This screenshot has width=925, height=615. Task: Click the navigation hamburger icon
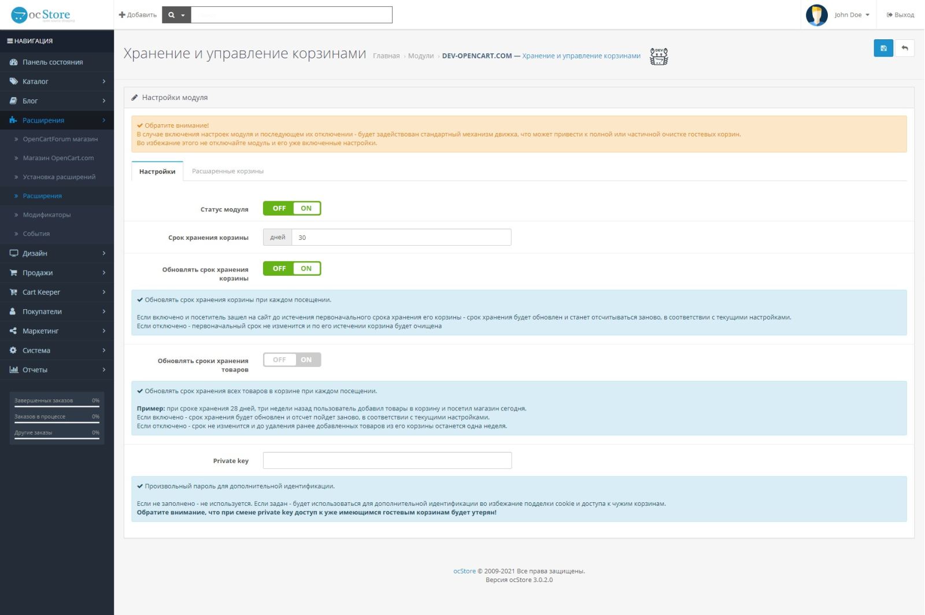click(x=10, y=41)
